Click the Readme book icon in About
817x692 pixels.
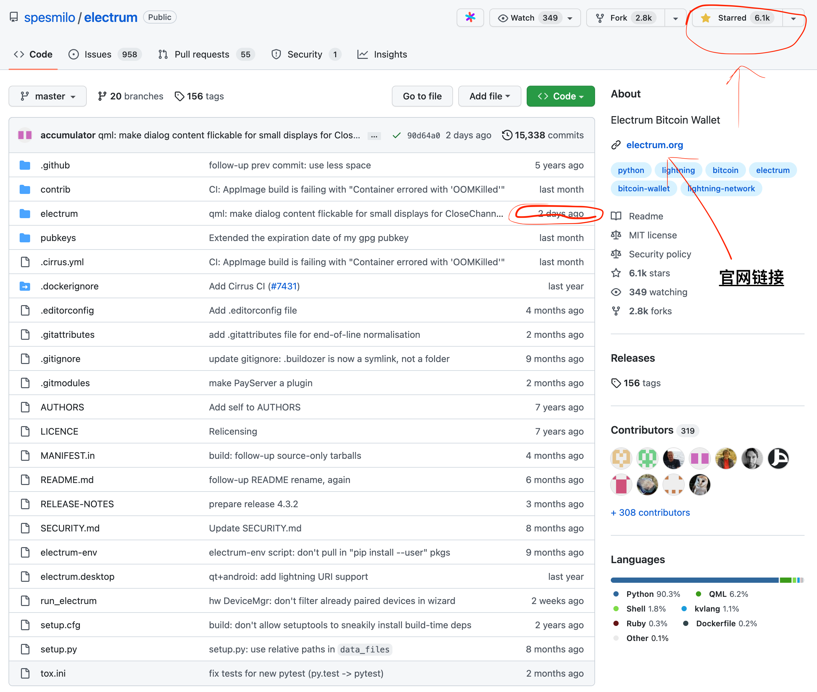[616, 216]
